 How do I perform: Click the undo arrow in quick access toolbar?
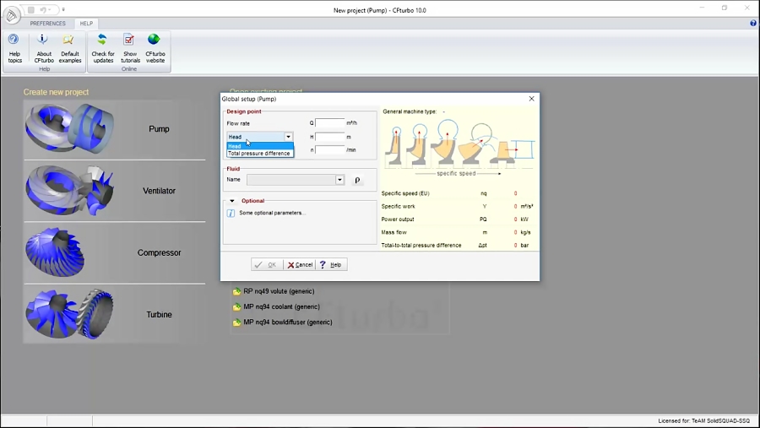click(43, 9)
